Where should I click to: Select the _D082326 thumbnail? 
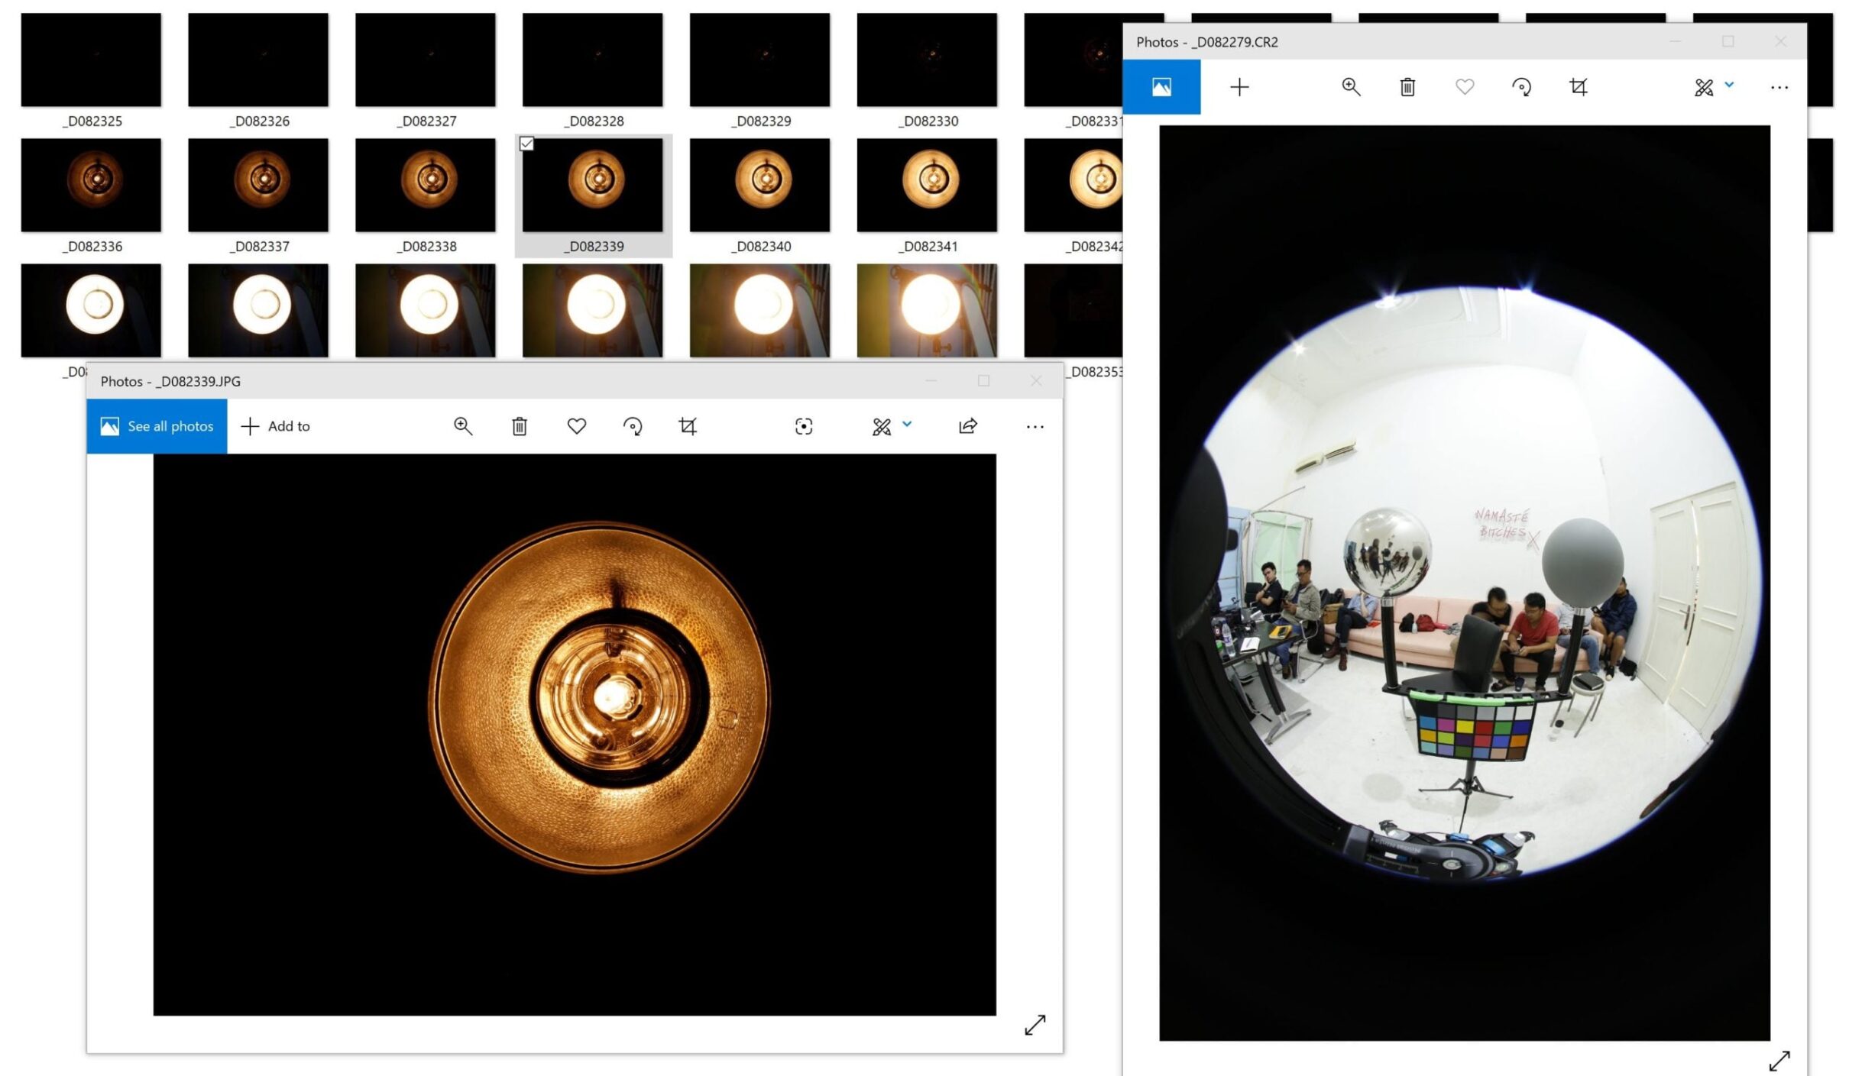click(x=258, y=60)
